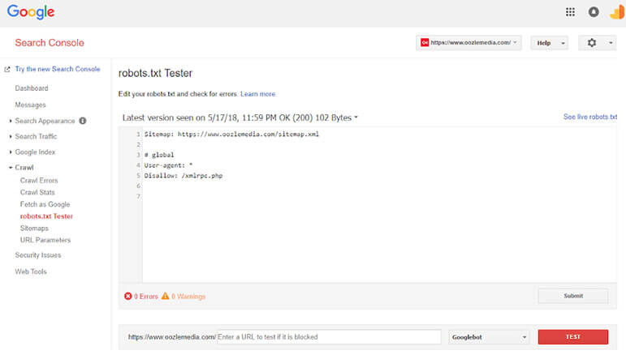This screenshot has width=626, height=359.
Task: Open Messages in the sidebar
Action: (x=30, y=105)
